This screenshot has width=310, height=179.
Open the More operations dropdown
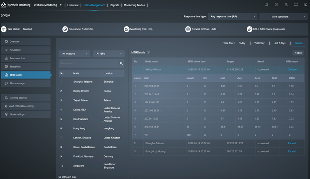click(x=283, y=17)
